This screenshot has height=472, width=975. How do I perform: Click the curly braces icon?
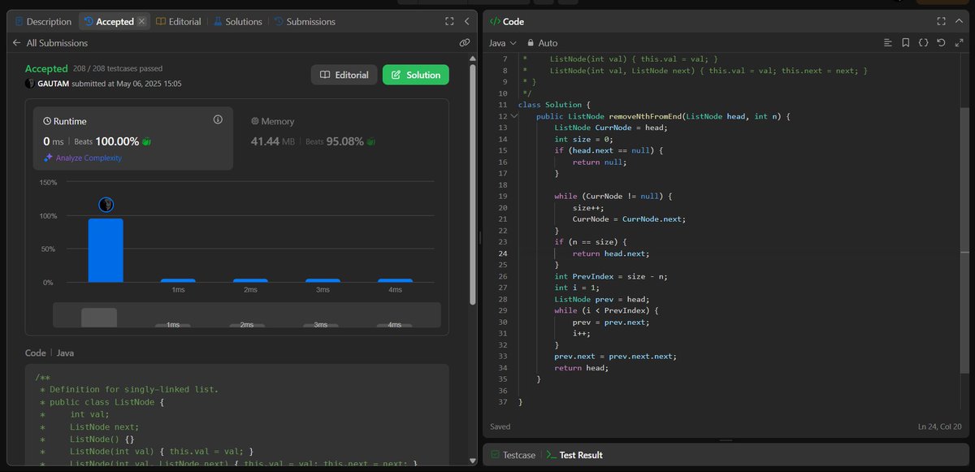pyautogui.click(x=923, y=42)
